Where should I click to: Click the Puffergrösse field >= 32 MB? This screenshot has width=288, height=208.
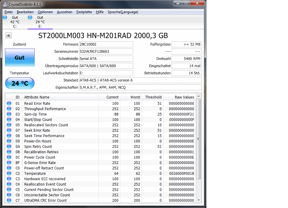click(186, 44)
